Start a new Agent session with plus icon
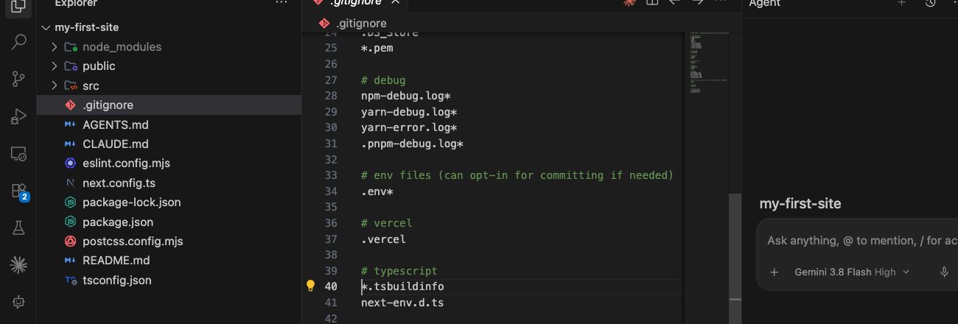The image size is (958, 324). pyautogui.click(x=901, y=3)
